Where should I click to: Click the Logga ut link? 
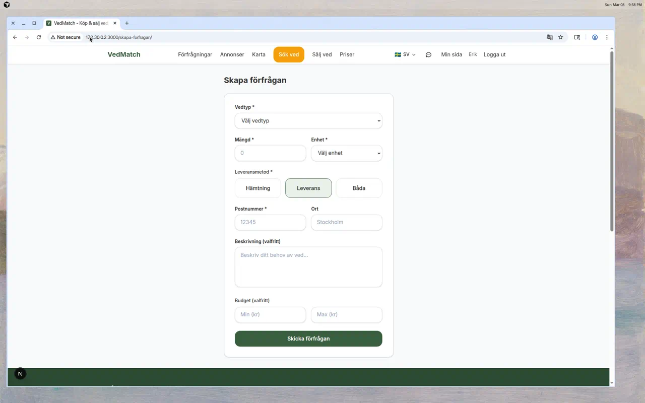494,55
